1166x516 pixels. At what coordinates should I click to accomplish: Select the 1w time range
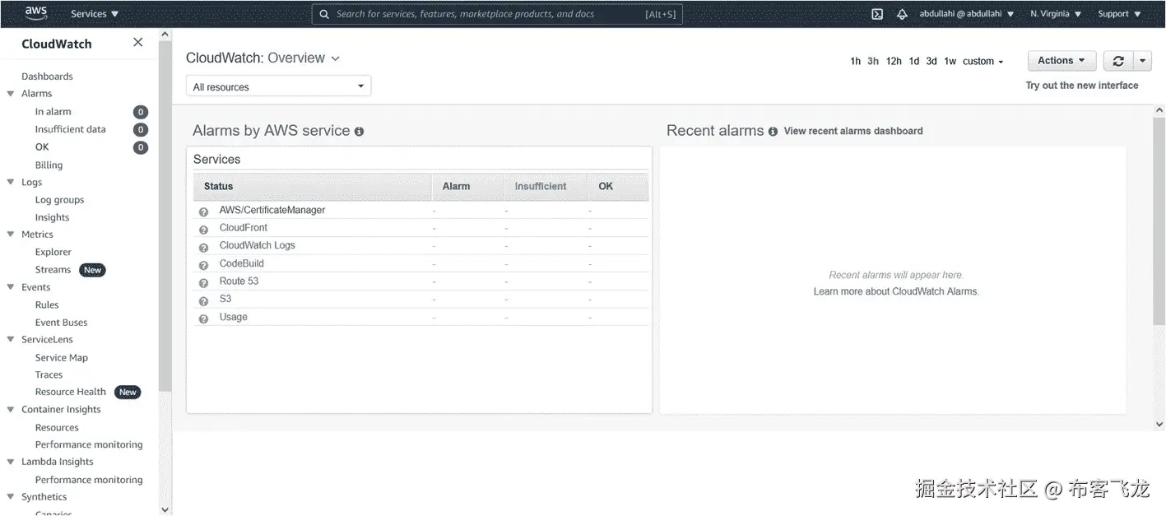click(x=950, y=62)
